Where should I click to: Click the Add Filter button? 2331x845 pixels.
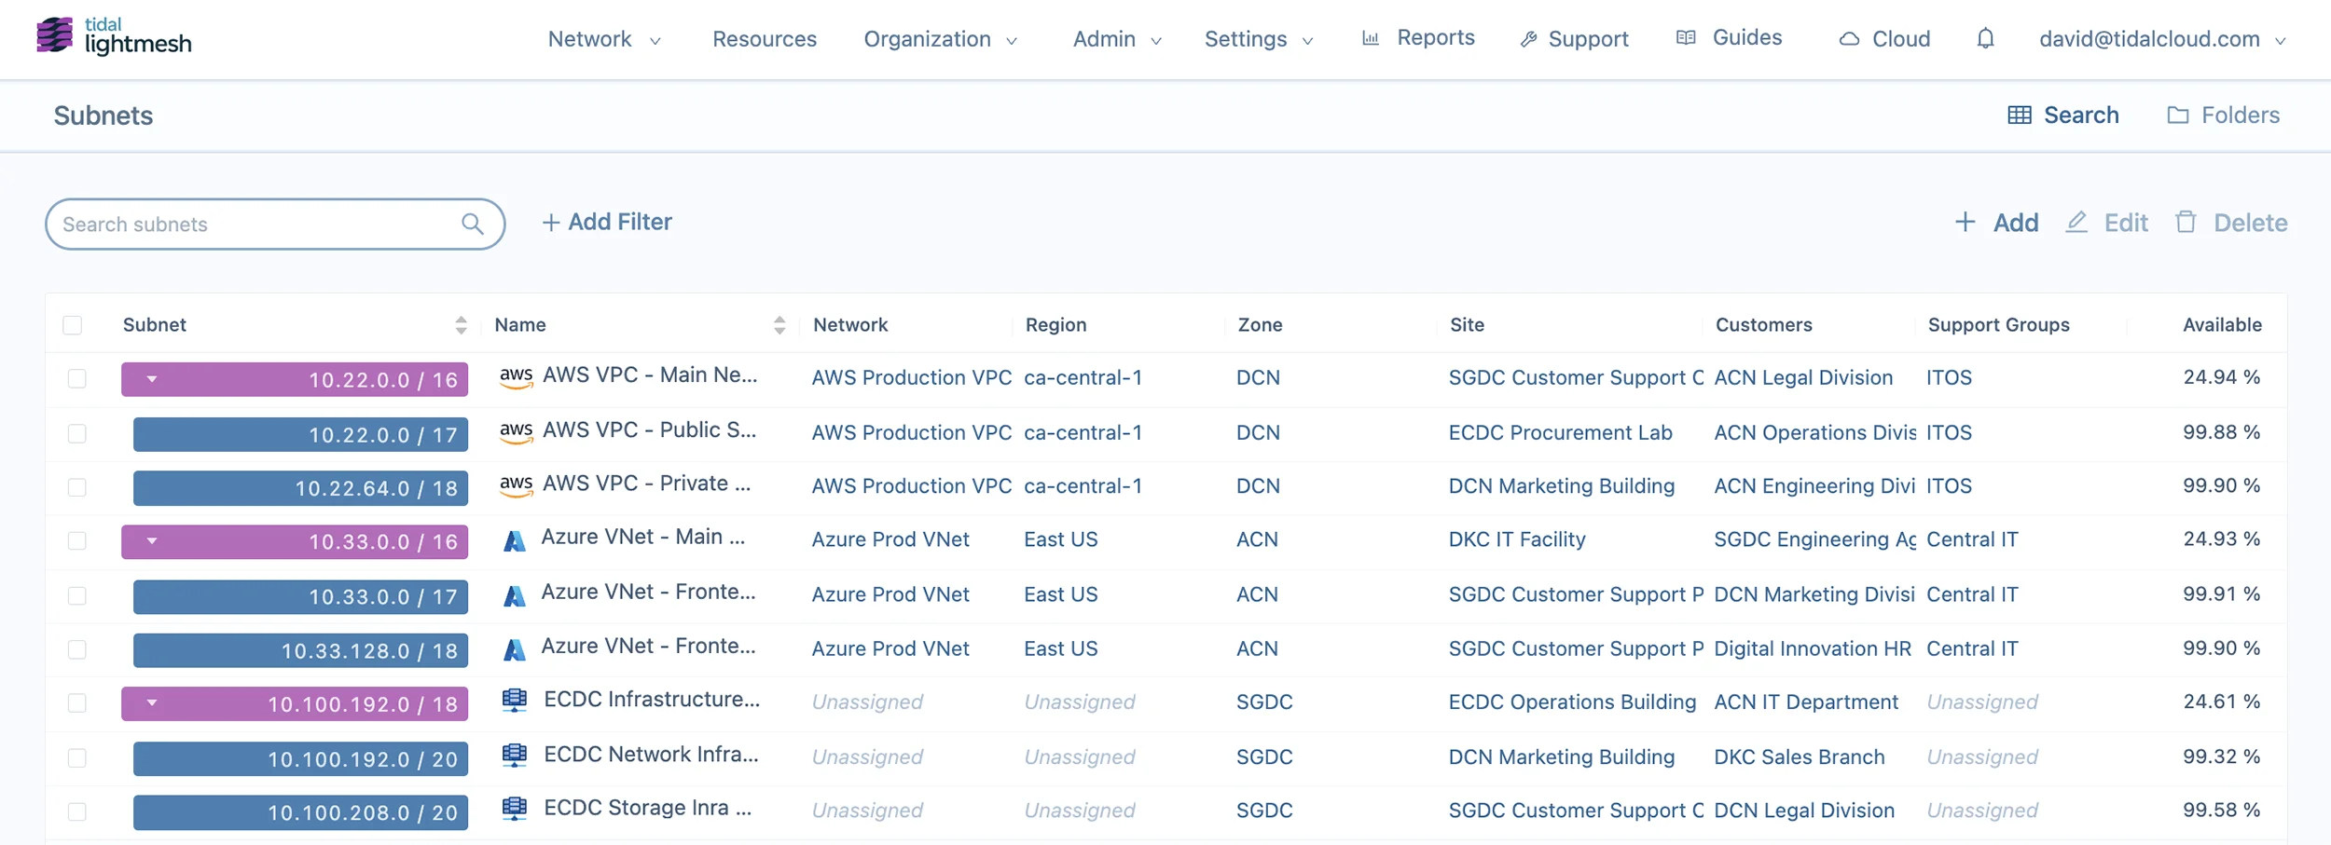pyautogui.click(x=607, y=222)
